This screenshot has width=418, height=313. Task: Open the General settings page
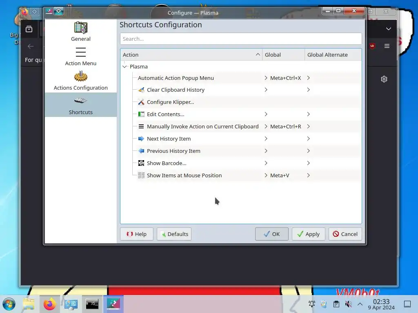(80, 32)
